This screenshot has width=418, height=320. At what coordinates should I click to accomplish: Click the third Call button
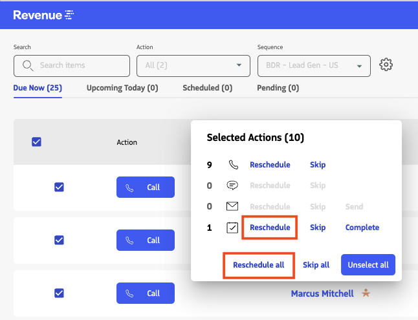[x=146, y=293]
